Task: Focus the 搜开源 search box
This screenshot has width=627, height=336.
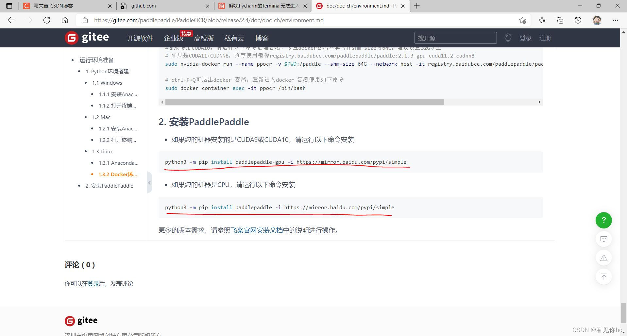Action: (x=456, y=38)
